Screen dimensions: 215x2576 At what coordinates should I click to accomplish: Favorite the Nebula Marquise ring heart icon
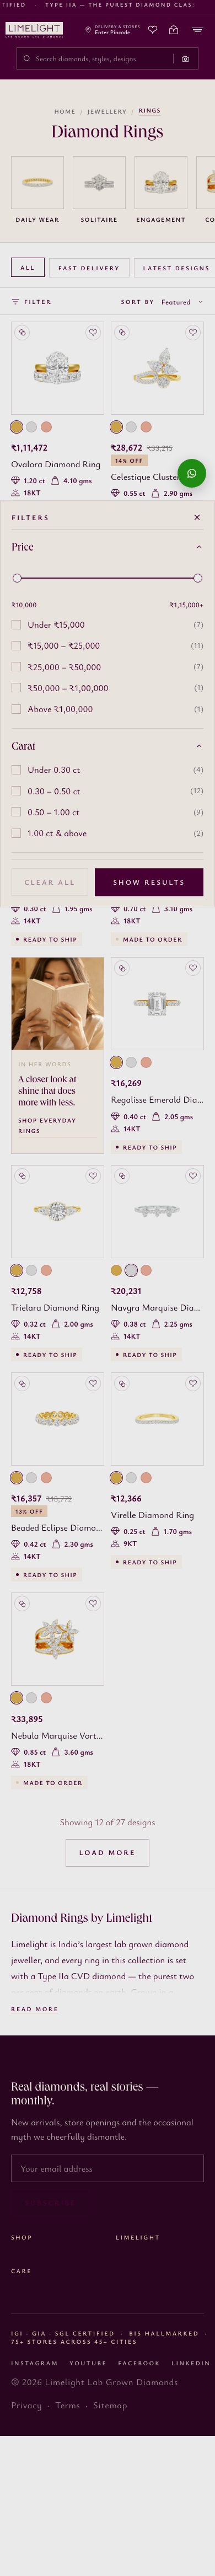coord(92,1603)
